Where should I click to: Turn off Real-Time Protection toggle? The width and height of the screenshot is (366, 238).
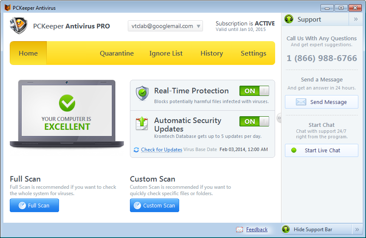(254, 91)
